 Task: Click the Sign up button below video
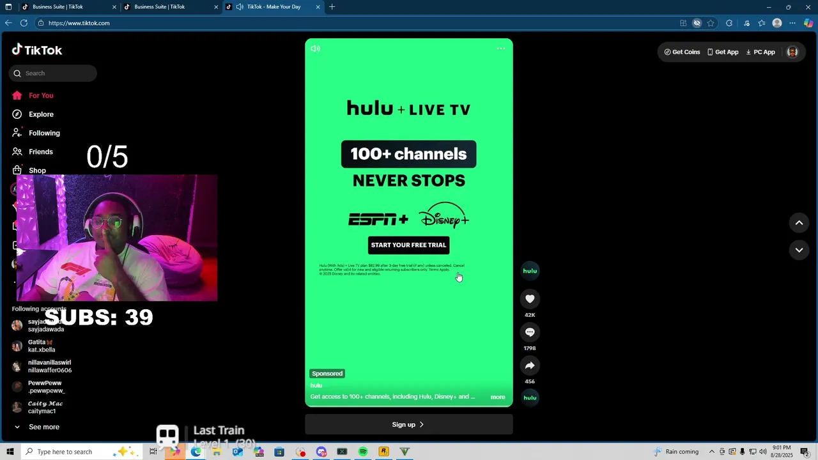[x=408, y=425]
